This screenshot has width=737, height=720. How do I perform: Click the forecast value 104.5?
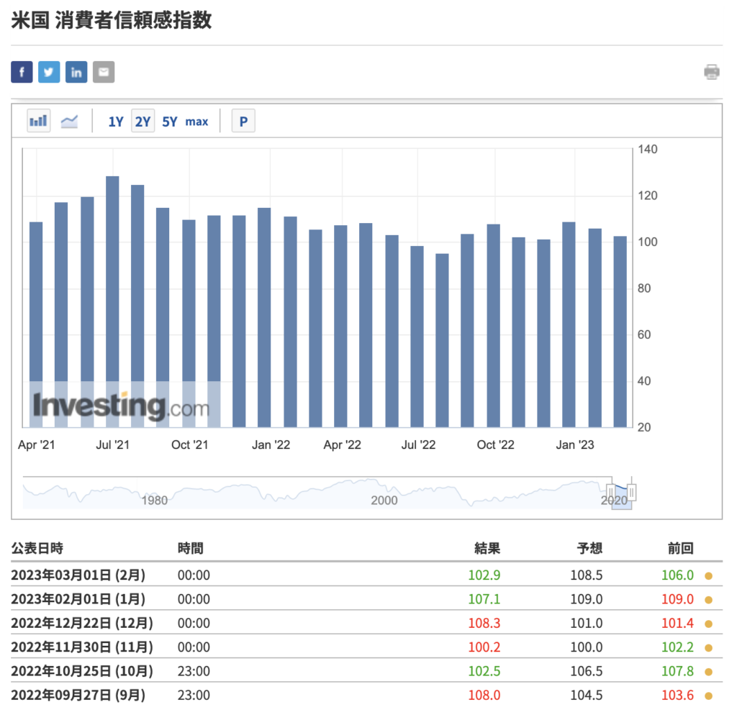pos(586,695)
